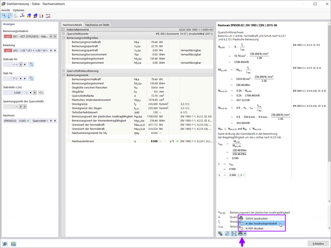The width and height of the screenshot is (331, 248).
Task: Click the I-beam cross-section toolbar icon
Action: click(x=22, y=16)
